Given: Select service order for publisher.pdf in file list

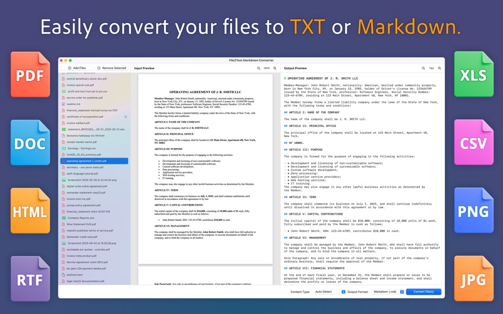Looking at the screenshot, I should 85,98.
